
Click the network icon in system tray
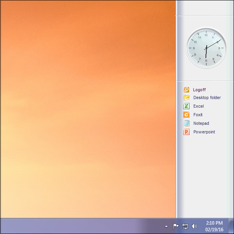coord(185,226)
